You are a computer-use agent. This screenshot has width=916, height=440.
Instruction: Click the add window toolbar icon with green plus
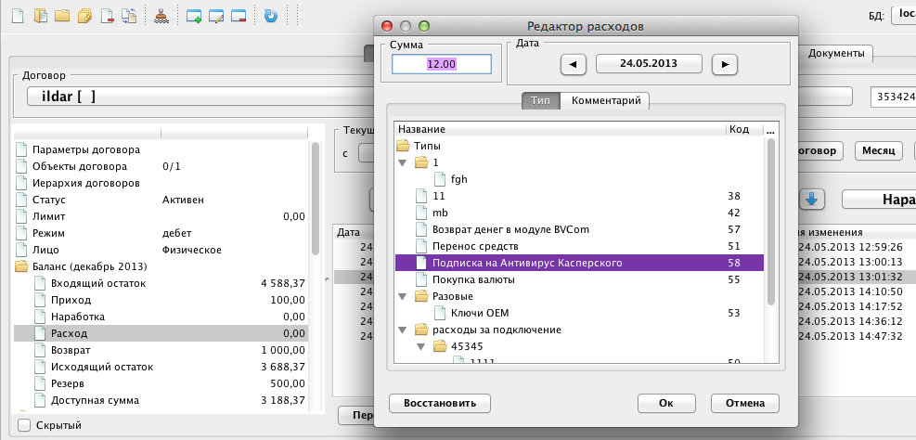193,16
